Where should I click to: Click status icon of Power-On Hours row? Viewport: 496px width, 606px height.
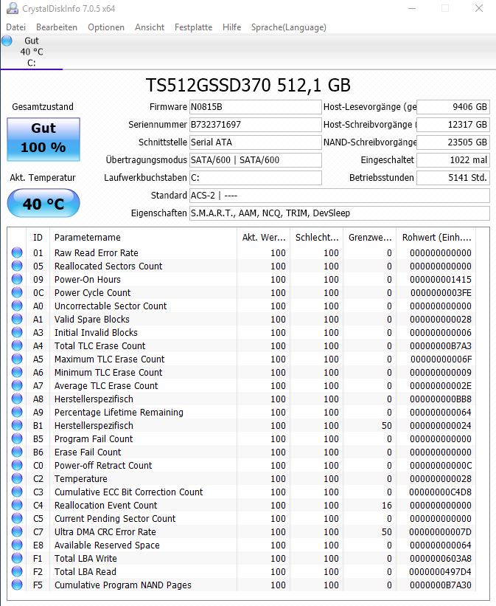coord(17,279)
